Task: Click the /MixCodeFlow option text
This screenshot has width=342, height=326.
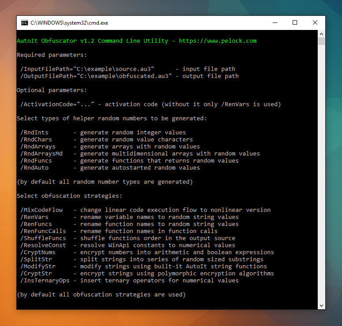Action: click(41, 210)
